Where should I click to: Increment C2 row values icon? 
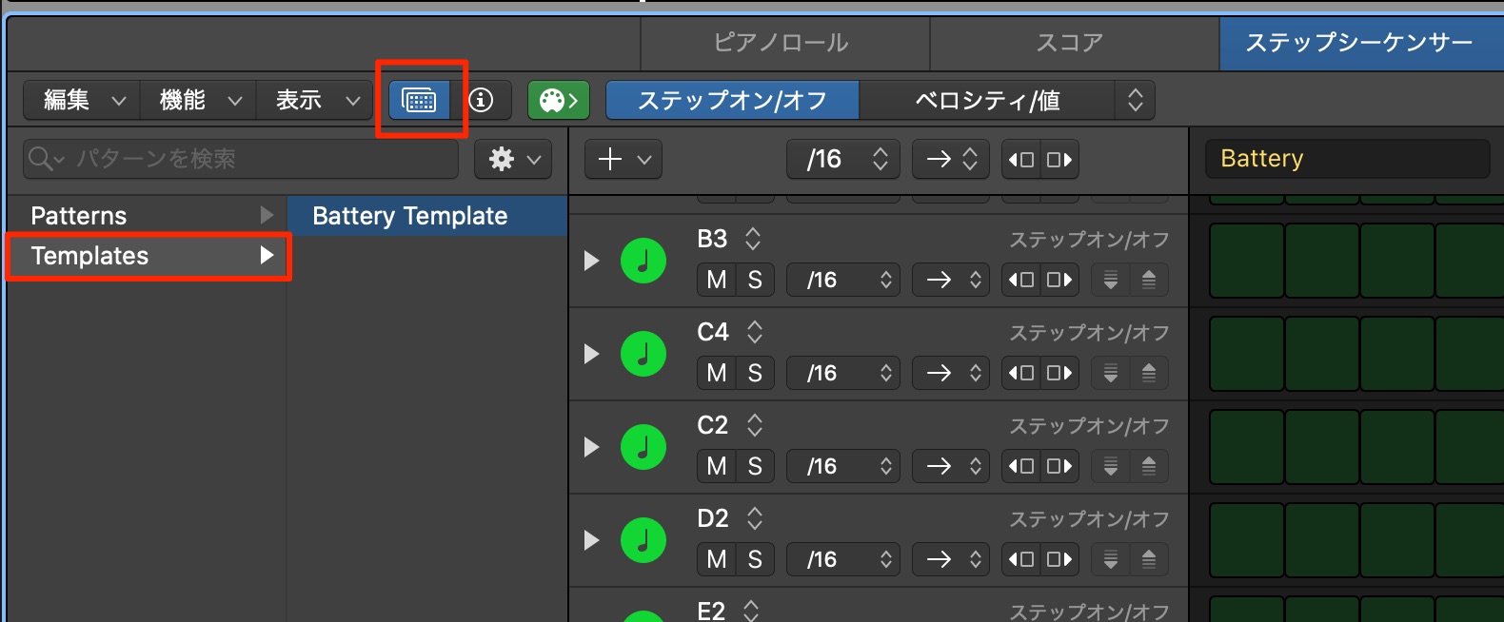pyautogui.click(x=1149, y=466)
